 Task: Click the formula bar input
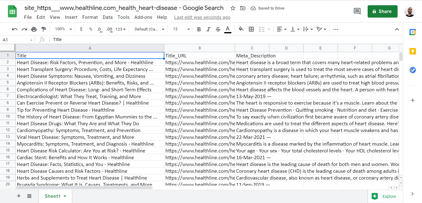(226, 39)
